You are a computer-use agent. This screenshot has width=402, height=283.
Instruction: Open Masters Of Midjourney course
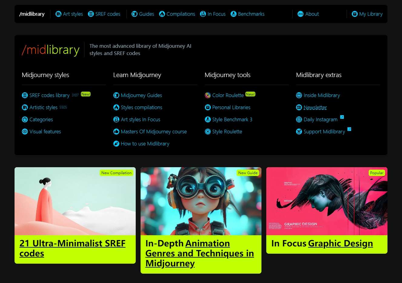[x=153, y=132]
